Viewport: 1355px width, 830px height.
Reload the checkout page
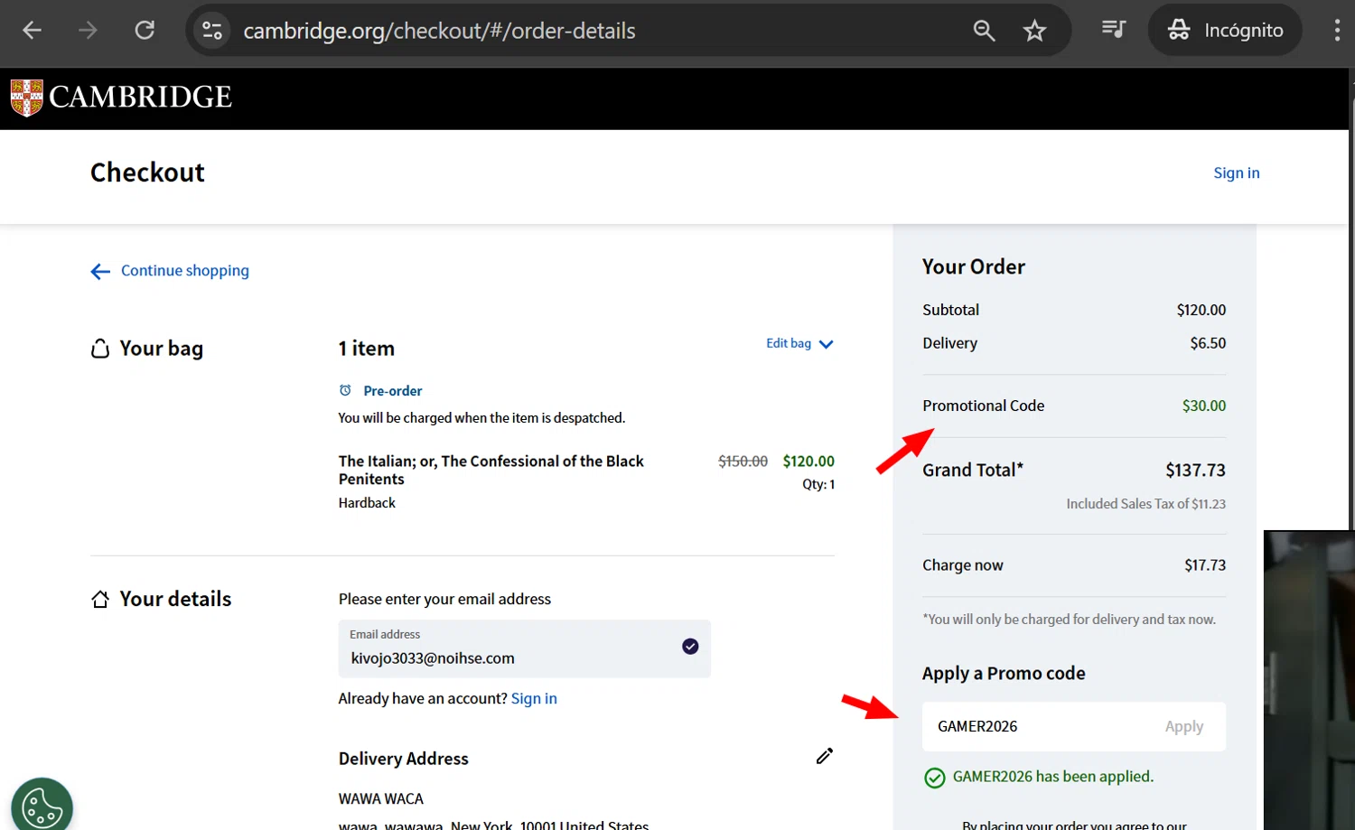(145, 31)
